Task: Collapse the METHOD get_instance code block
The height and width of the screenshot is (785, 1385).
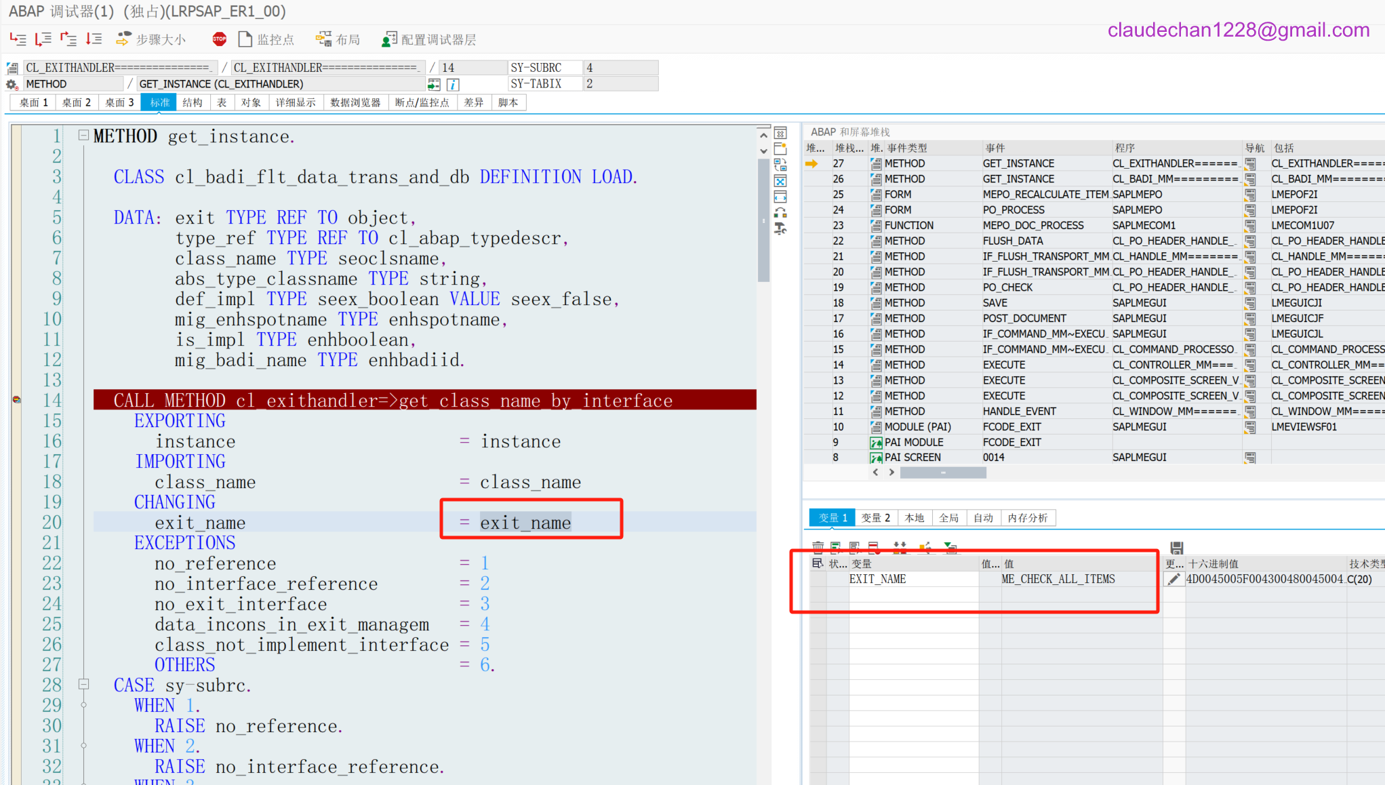Action: tap(83, 136)
